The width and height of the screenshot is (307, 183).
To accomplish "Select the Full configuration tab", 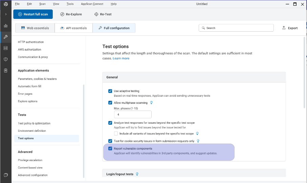I will (x=114, y=28).
